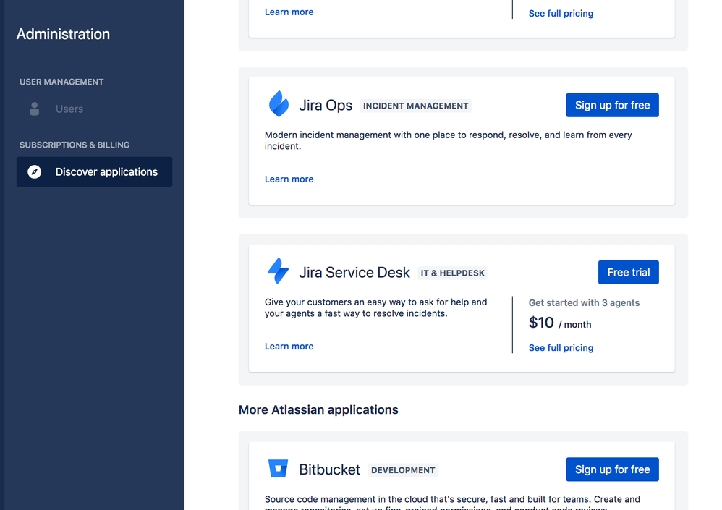Click the INCIDENT MANAGEMENT tag
Viewport: 722px width, 510px height.
pyautogui.click(x=415, y=106)
